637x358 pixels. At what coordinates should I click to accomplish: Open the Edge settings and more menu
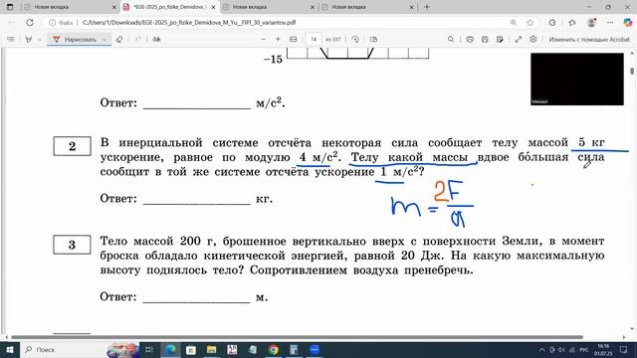coord(610,23)
